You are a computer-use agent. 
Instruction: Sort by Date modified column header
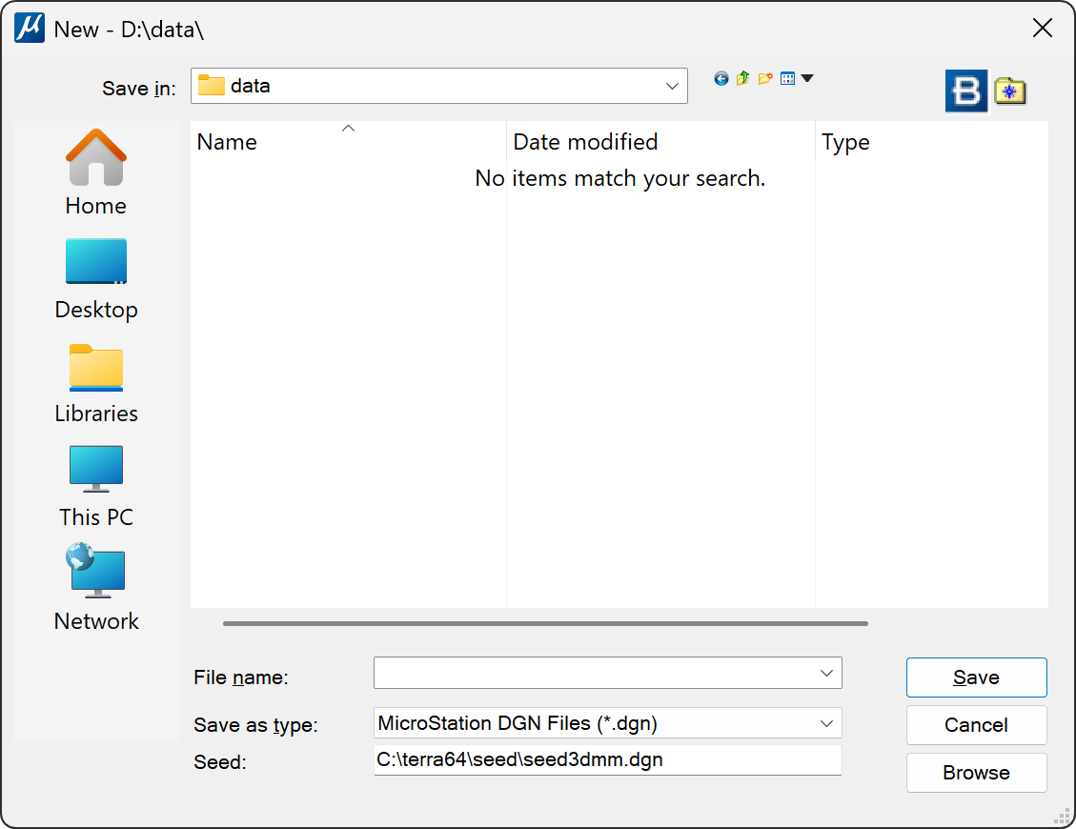tap(660, 141)
